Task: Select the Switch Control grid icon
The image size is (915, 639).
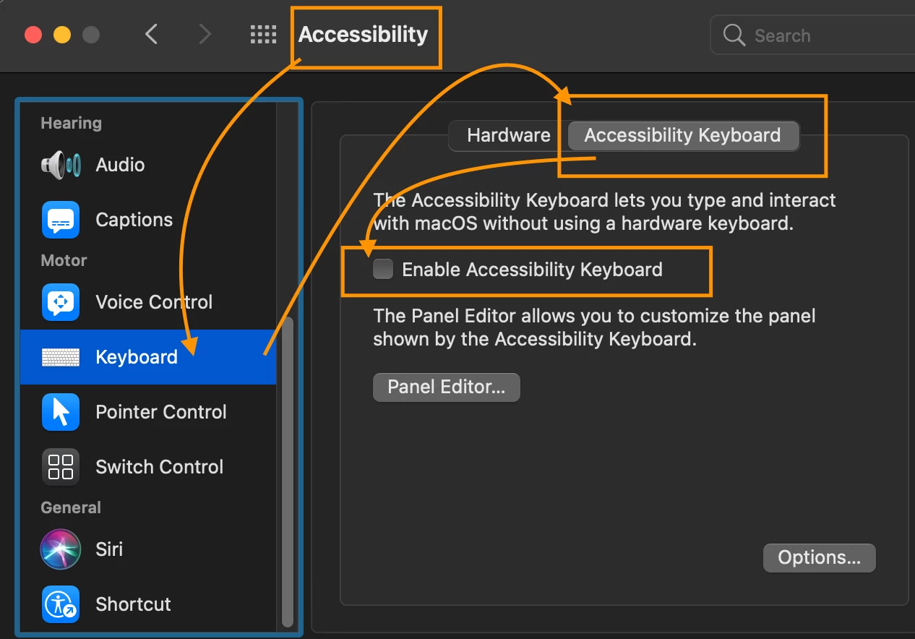Action: click(61, 467)
